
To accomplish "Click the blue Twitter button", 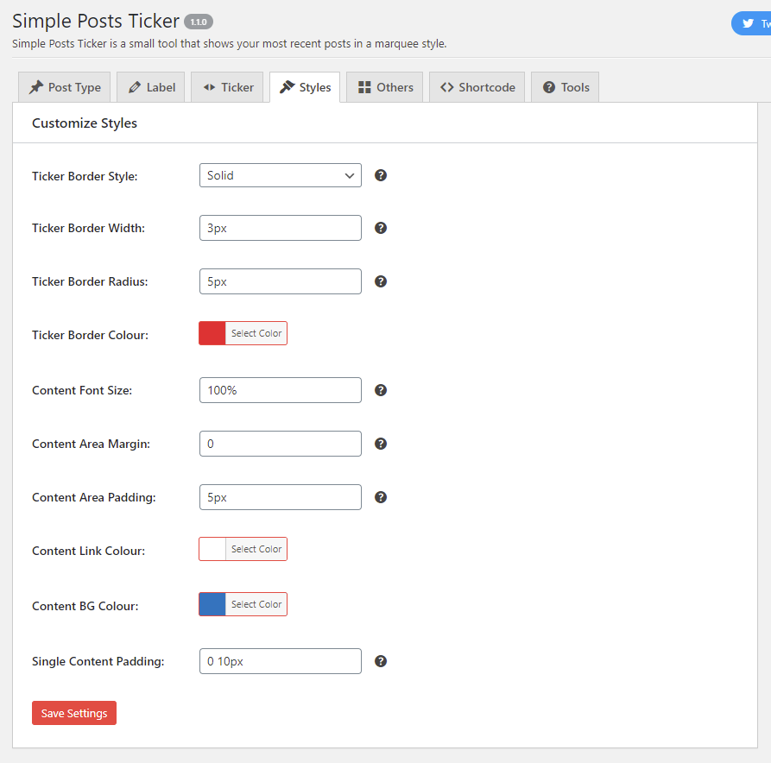I will pos(752,24).
